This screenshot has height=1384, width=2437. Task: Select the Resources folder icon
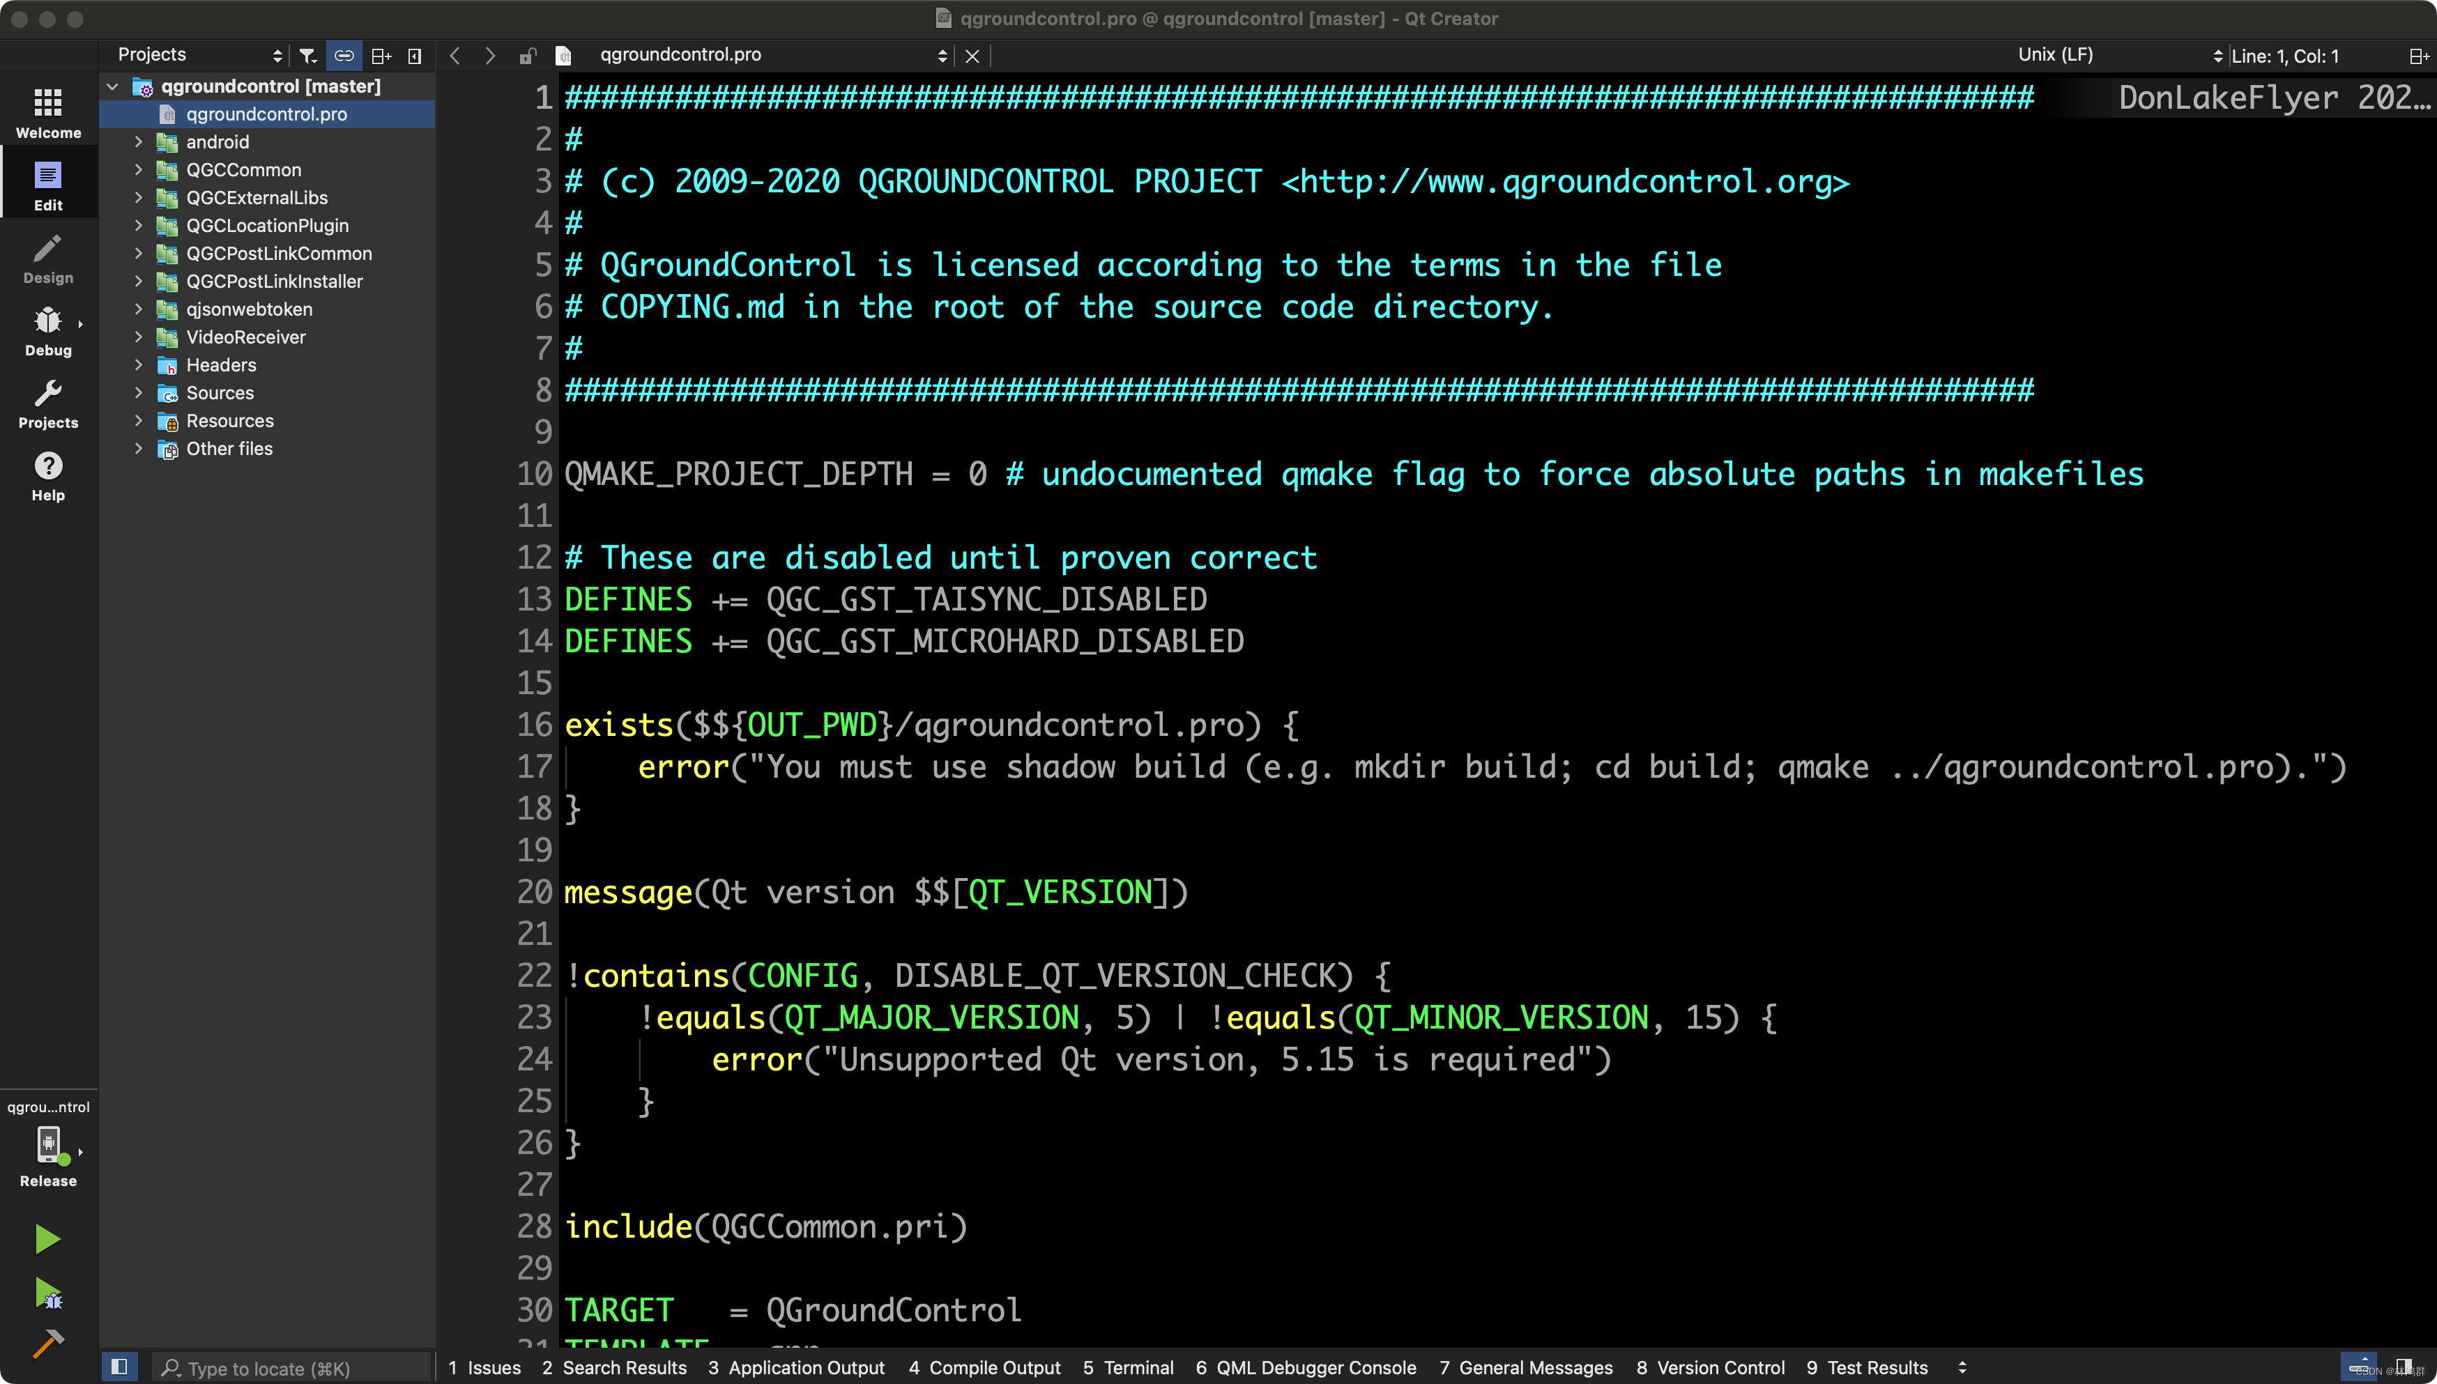click(167, 421)
